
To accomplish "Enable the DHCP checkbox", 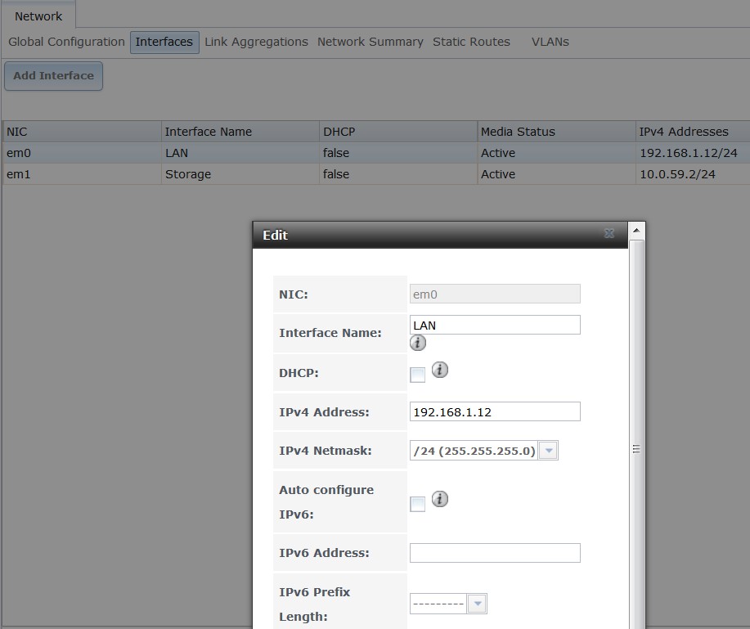I will click(x=417, y=375).
